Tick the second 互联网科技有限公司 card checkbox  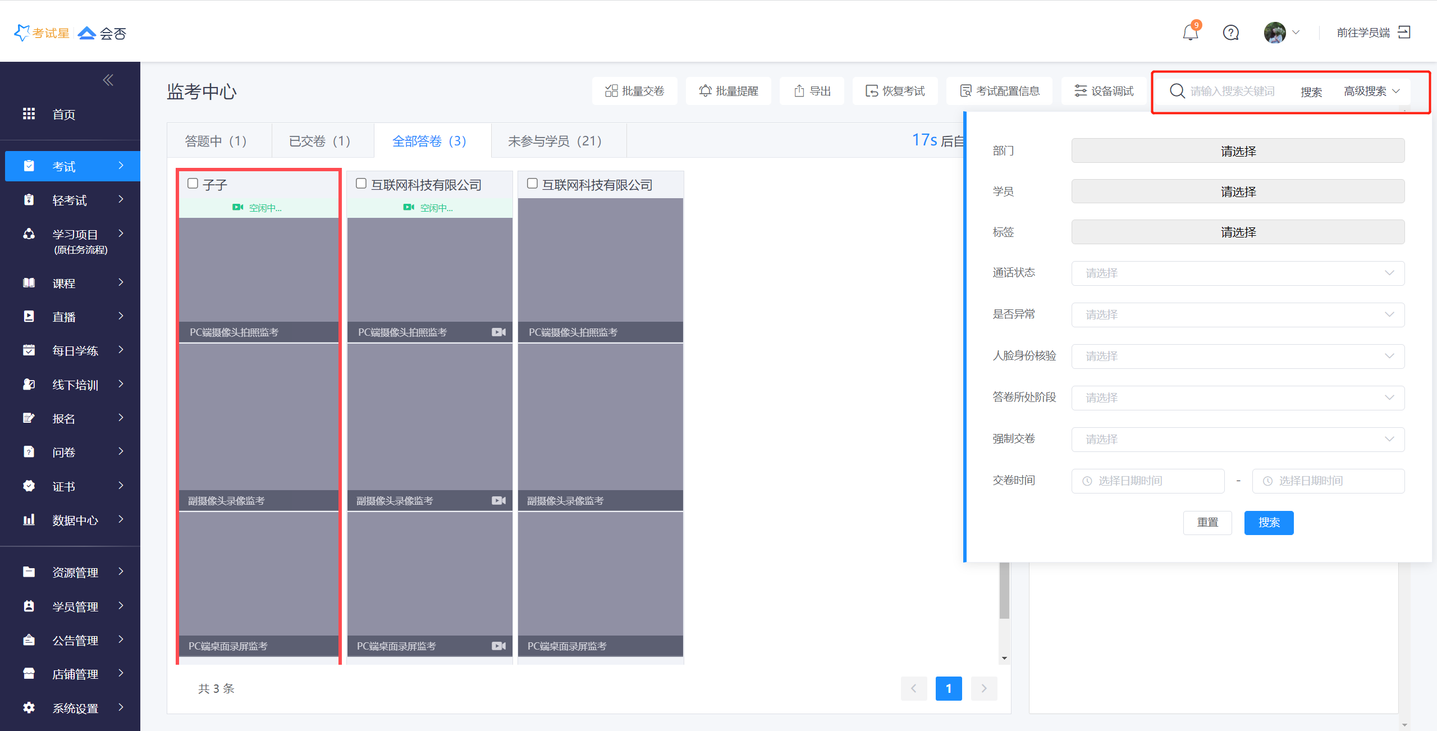point(361,184)
